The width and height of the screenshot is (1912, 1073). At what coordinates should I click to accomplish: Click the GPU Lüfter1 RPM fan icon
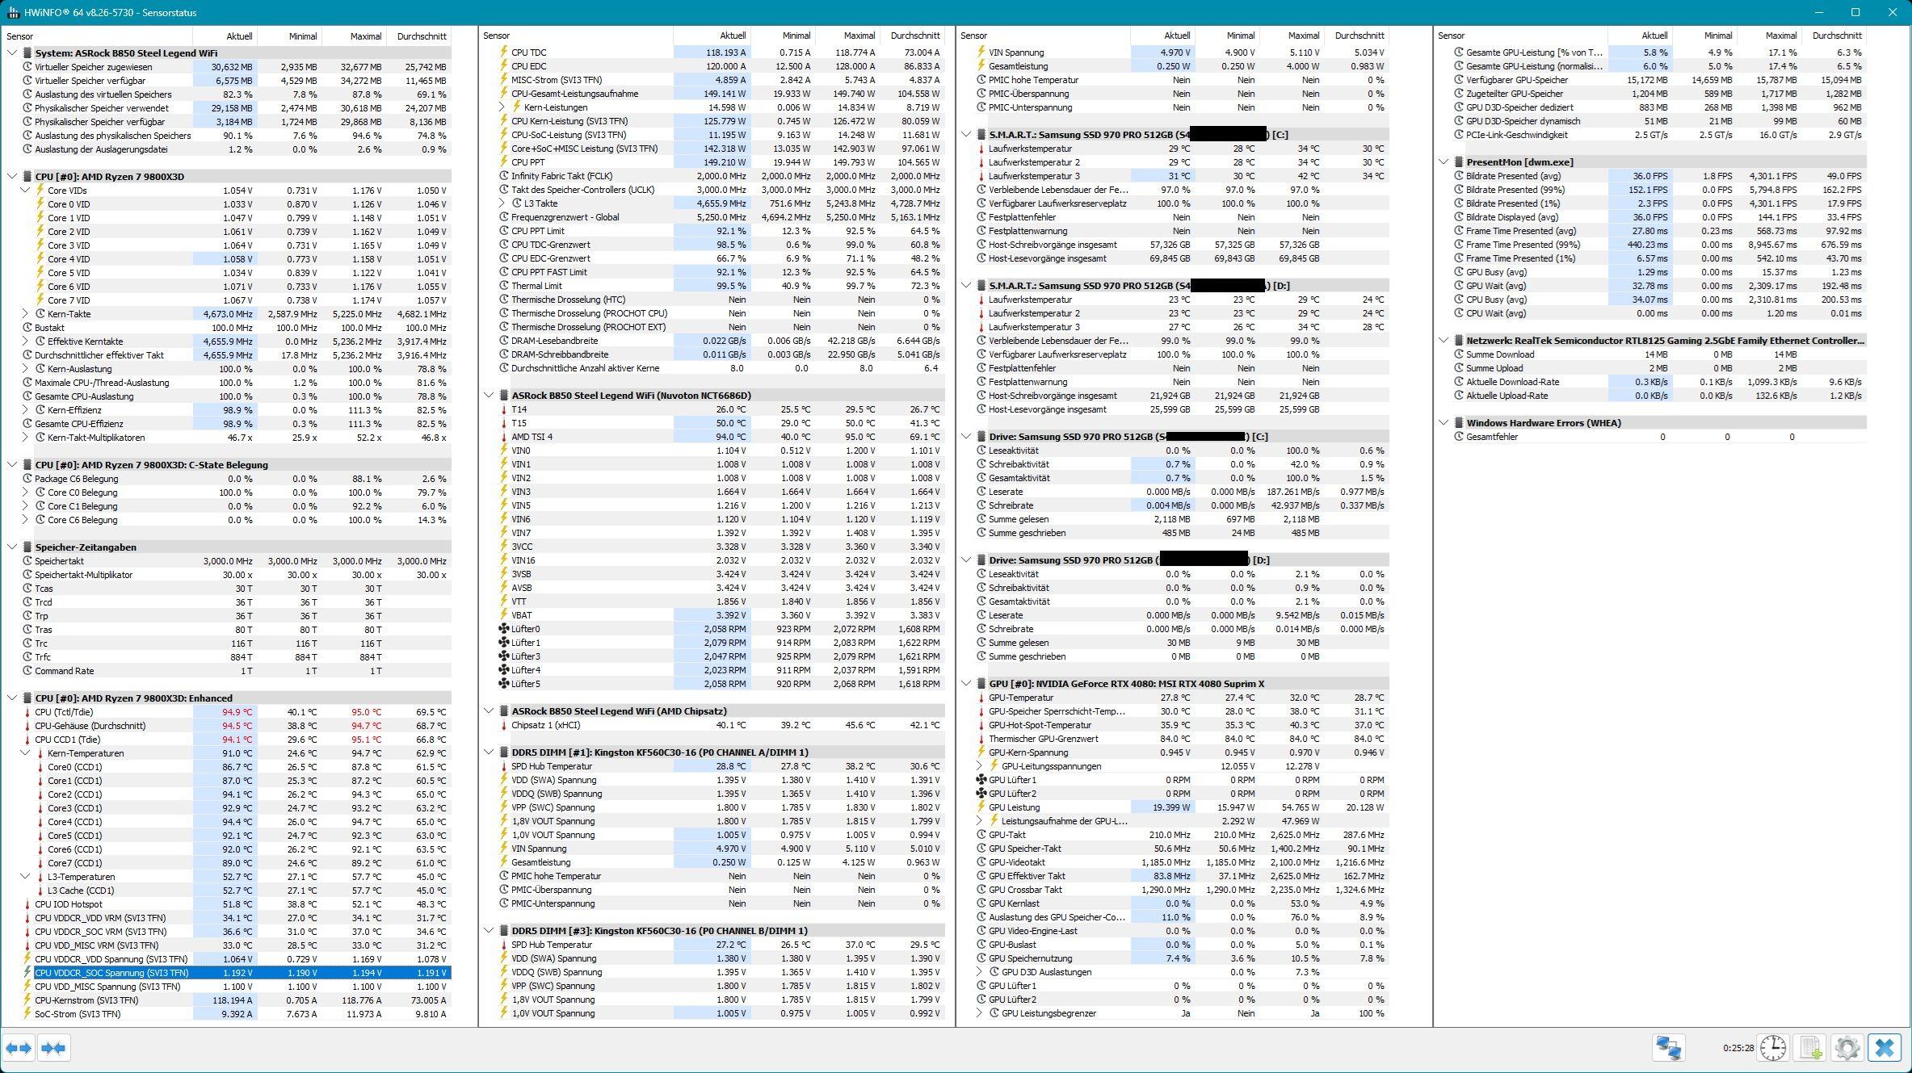tap(981, 780)
